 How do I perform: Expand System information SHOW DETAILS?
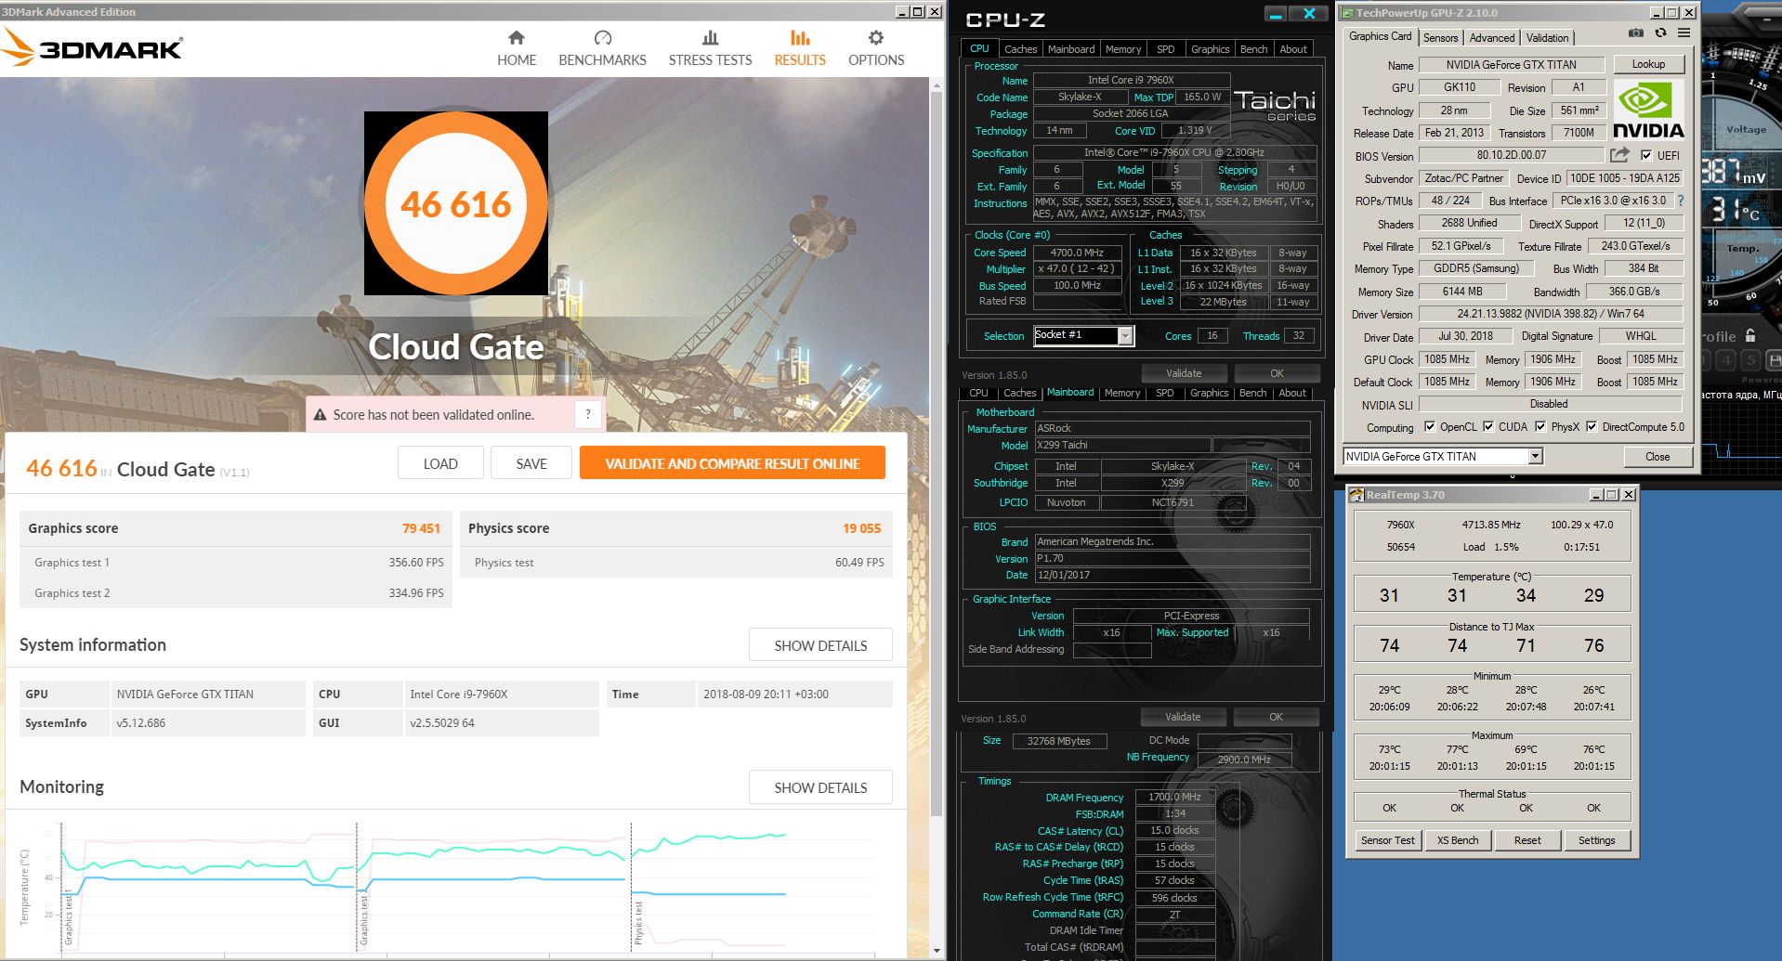pyautogui.click(x=820, y=645)
